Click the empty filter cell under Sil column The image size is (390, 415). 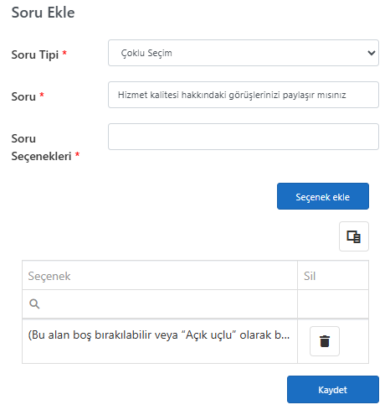click(x=333, y=303)
